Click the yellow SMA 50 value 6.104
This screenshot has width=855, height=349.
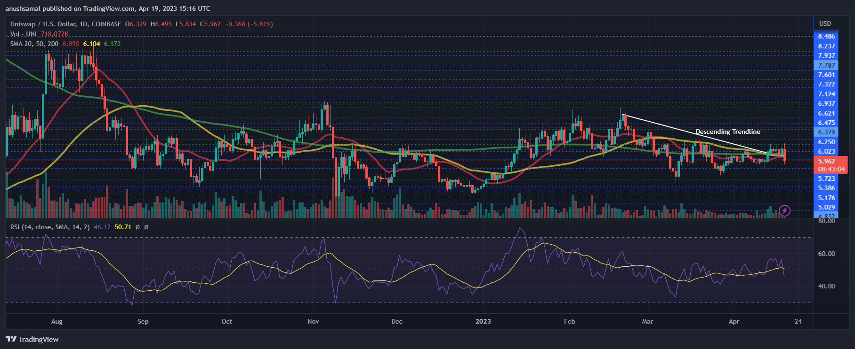click(x=91, y=44)
